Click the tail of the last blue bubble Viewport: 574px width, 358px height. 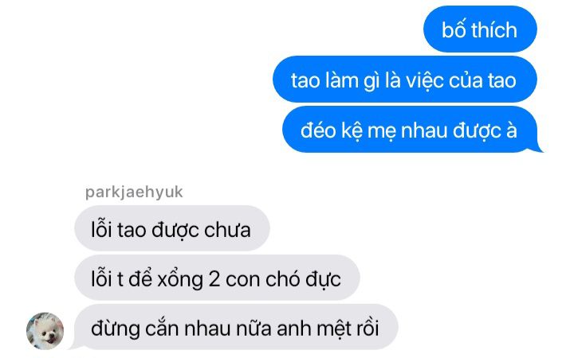click(537, 148)
